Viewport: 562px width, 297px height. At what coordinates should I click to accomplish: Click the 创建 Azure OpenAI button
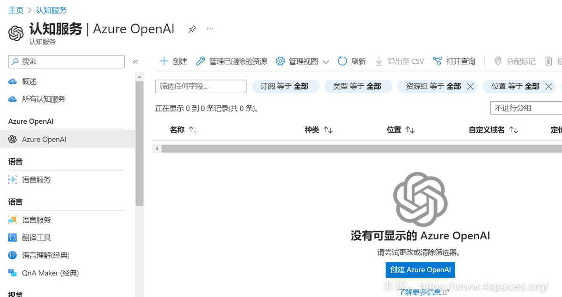(x=420, y=270)
